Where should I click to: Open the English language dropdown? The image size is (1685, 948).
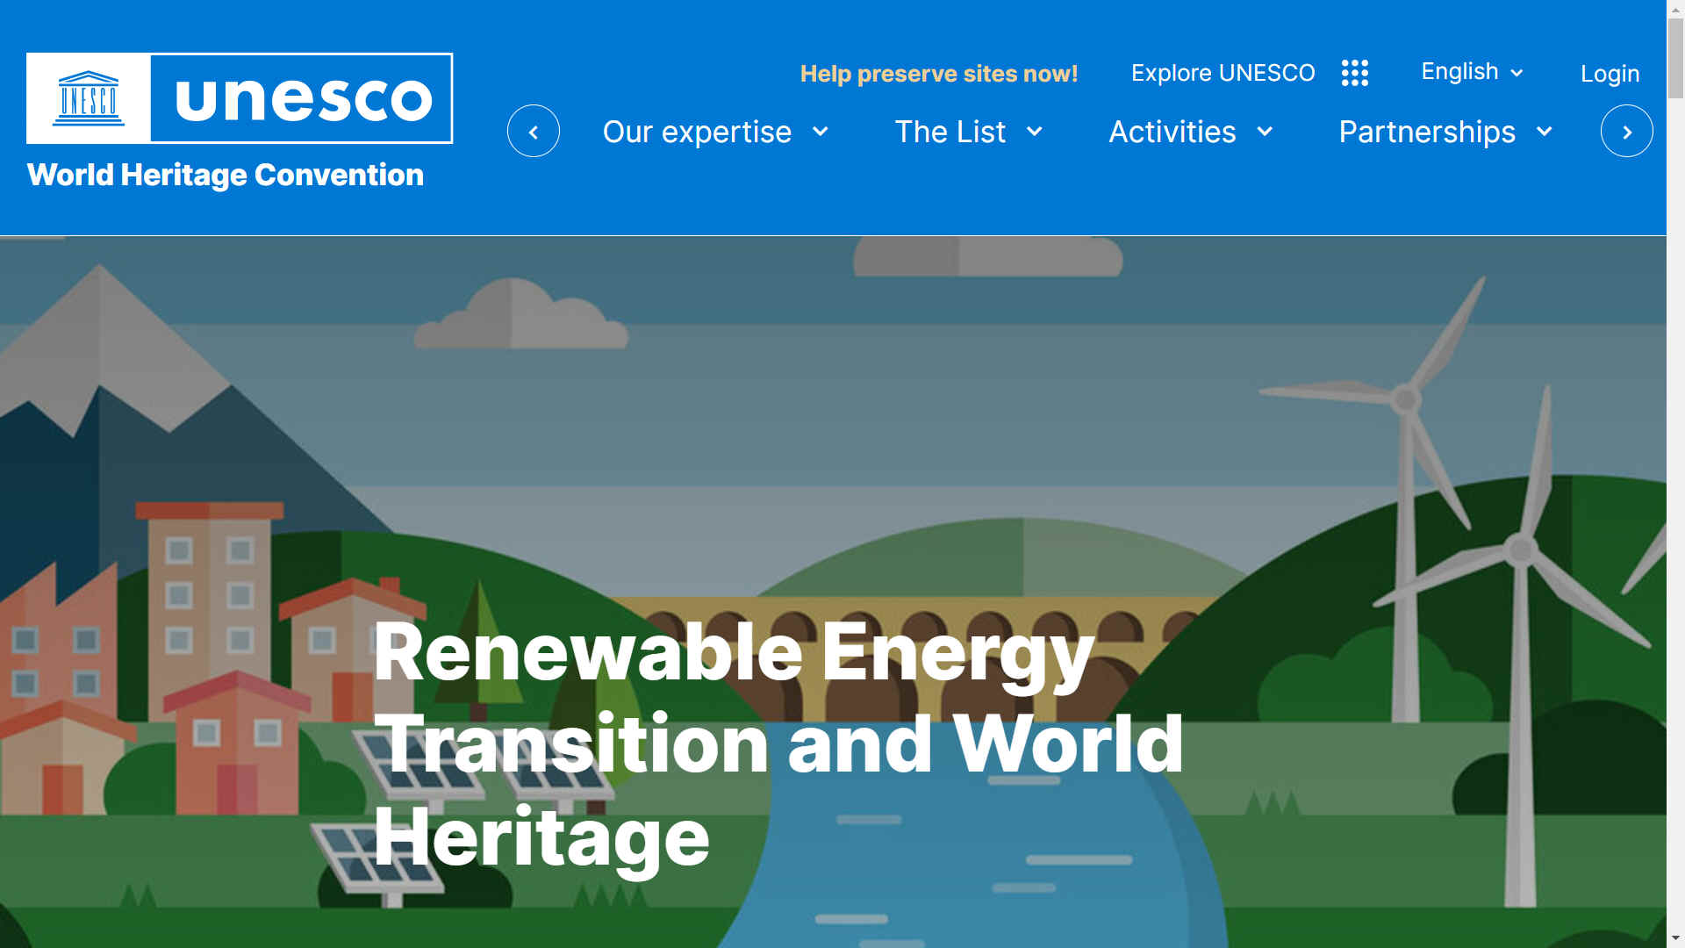[x=1472, y=72]
